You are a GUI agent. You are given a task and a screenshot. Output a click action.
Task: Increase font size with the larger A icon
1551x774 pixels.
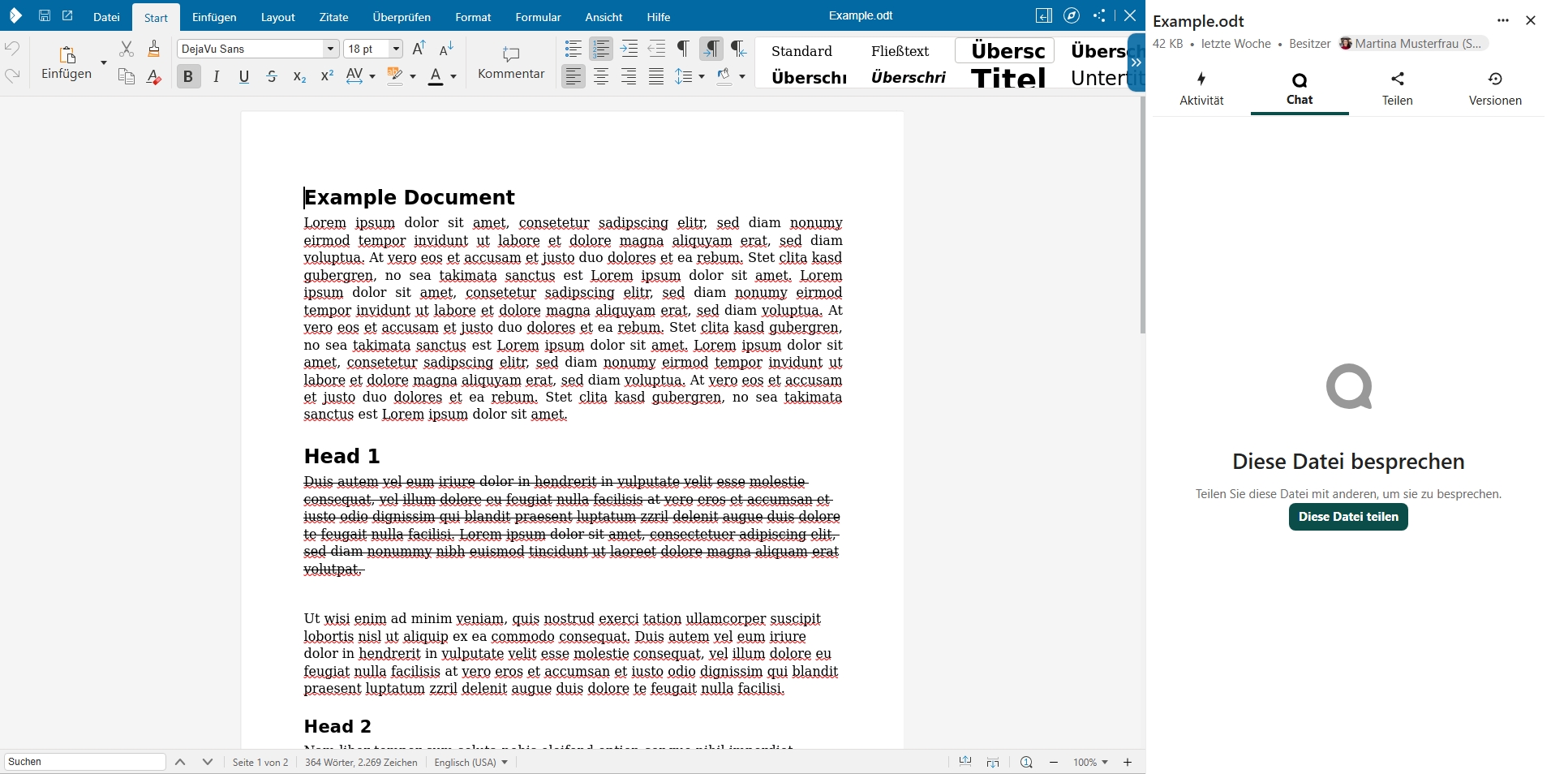(419, 49)
